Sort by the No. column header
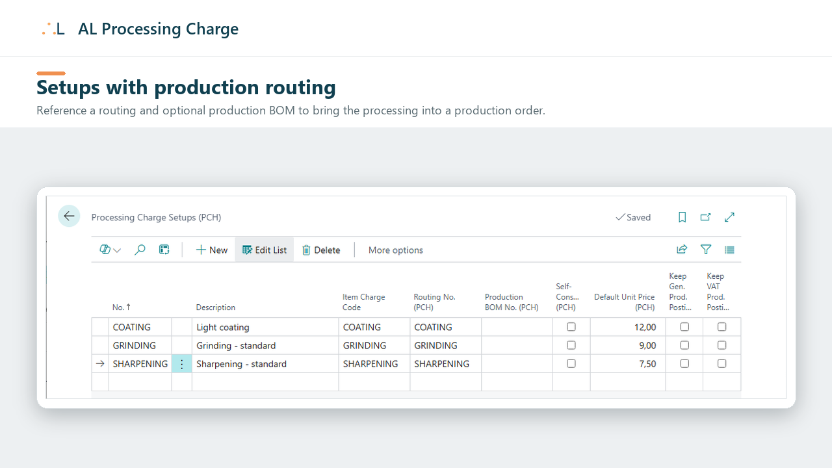 tap(122, 307)
